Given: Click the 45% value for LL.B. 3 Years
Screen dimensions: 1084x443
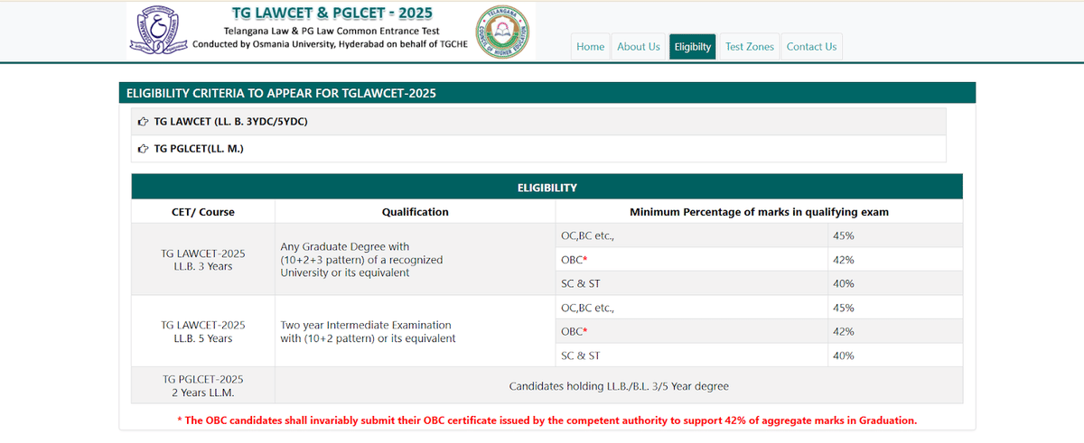Looking at the screenshot, I should click(895, 235).
